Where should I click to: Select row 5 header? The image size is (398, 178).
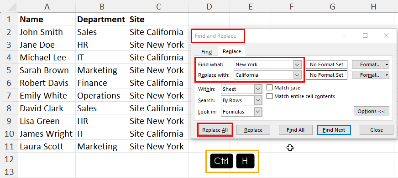point(9,70)
